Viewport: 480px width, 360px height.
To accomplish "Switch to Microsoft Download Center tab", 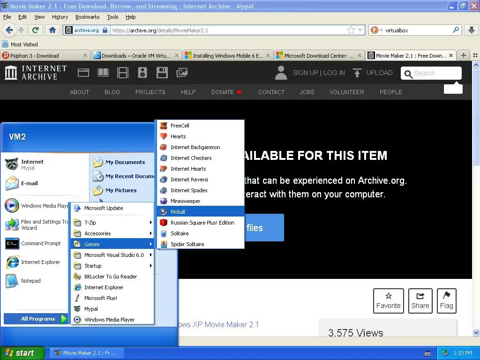I will 319,56.
